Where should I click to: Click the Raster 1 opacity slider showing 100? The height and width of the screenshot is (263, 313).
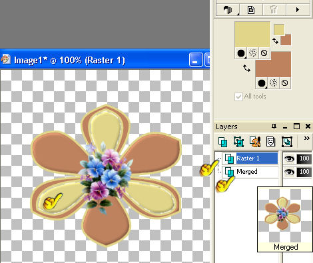[x=304, y=158]
